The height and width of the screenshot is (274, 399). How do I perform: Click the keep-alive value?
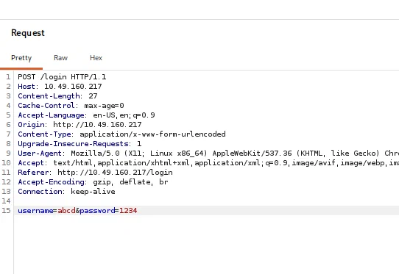pyautogui.click(x=93, y=192)
